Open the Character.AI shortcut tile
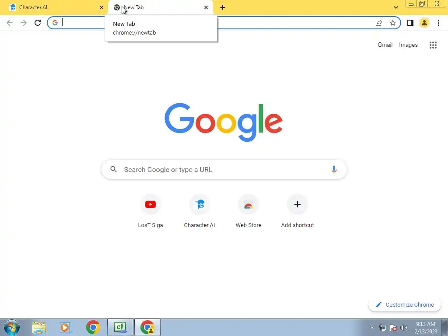The image size is (448, 336). 199,211
